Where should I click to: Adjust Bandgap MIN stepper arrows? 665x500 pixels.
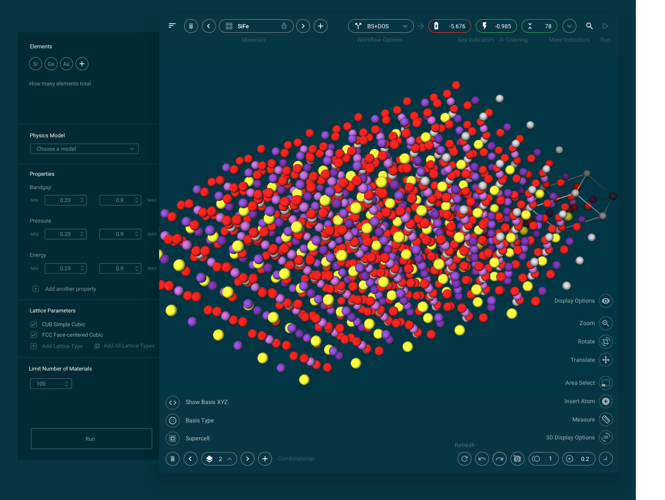click(82, 200)
